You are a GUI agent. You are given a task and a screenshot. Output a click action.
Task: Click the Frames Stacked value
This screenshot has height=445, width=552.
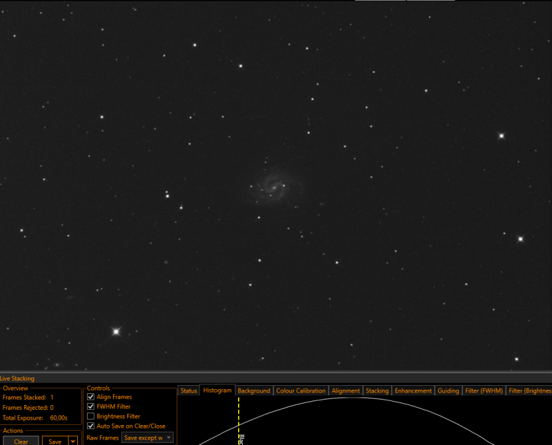point(52,397)
